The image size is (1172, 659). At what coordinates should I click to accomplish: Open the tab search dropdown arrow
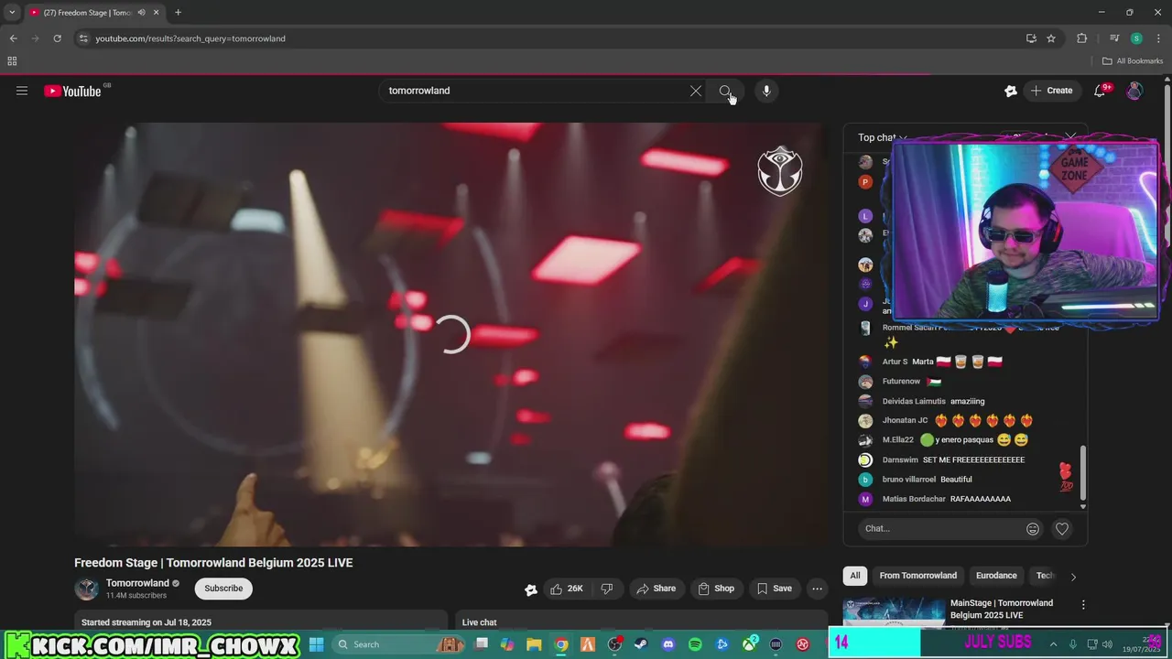tap(12, 13)
